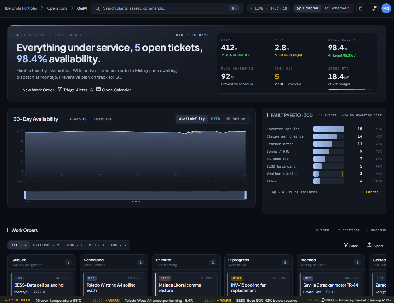Click the Editorial grid icon

click(299, 8)
